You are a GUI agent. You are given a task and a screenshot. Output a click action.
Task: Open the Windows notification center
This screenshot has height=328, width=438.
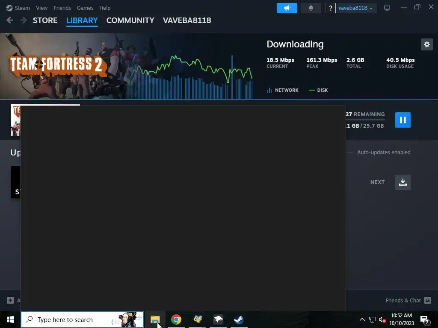pyautogui.click(x=425, y=320)
